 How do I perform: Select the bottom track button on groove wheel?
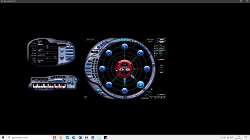125,91
